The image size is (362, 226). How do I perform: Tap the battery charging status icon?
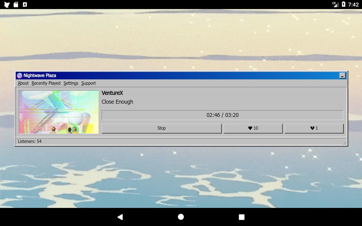pyautogui.click(x=343, y=4)
